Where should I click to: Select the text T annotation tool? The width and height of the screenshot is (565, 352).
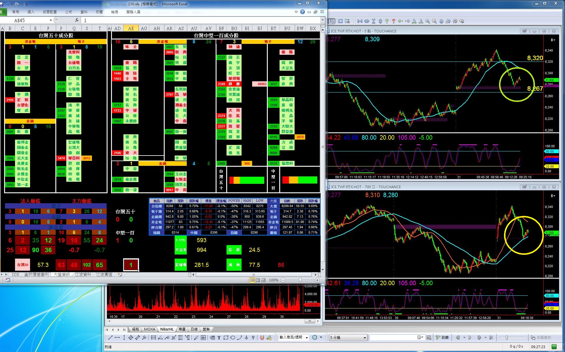point(219,338)
